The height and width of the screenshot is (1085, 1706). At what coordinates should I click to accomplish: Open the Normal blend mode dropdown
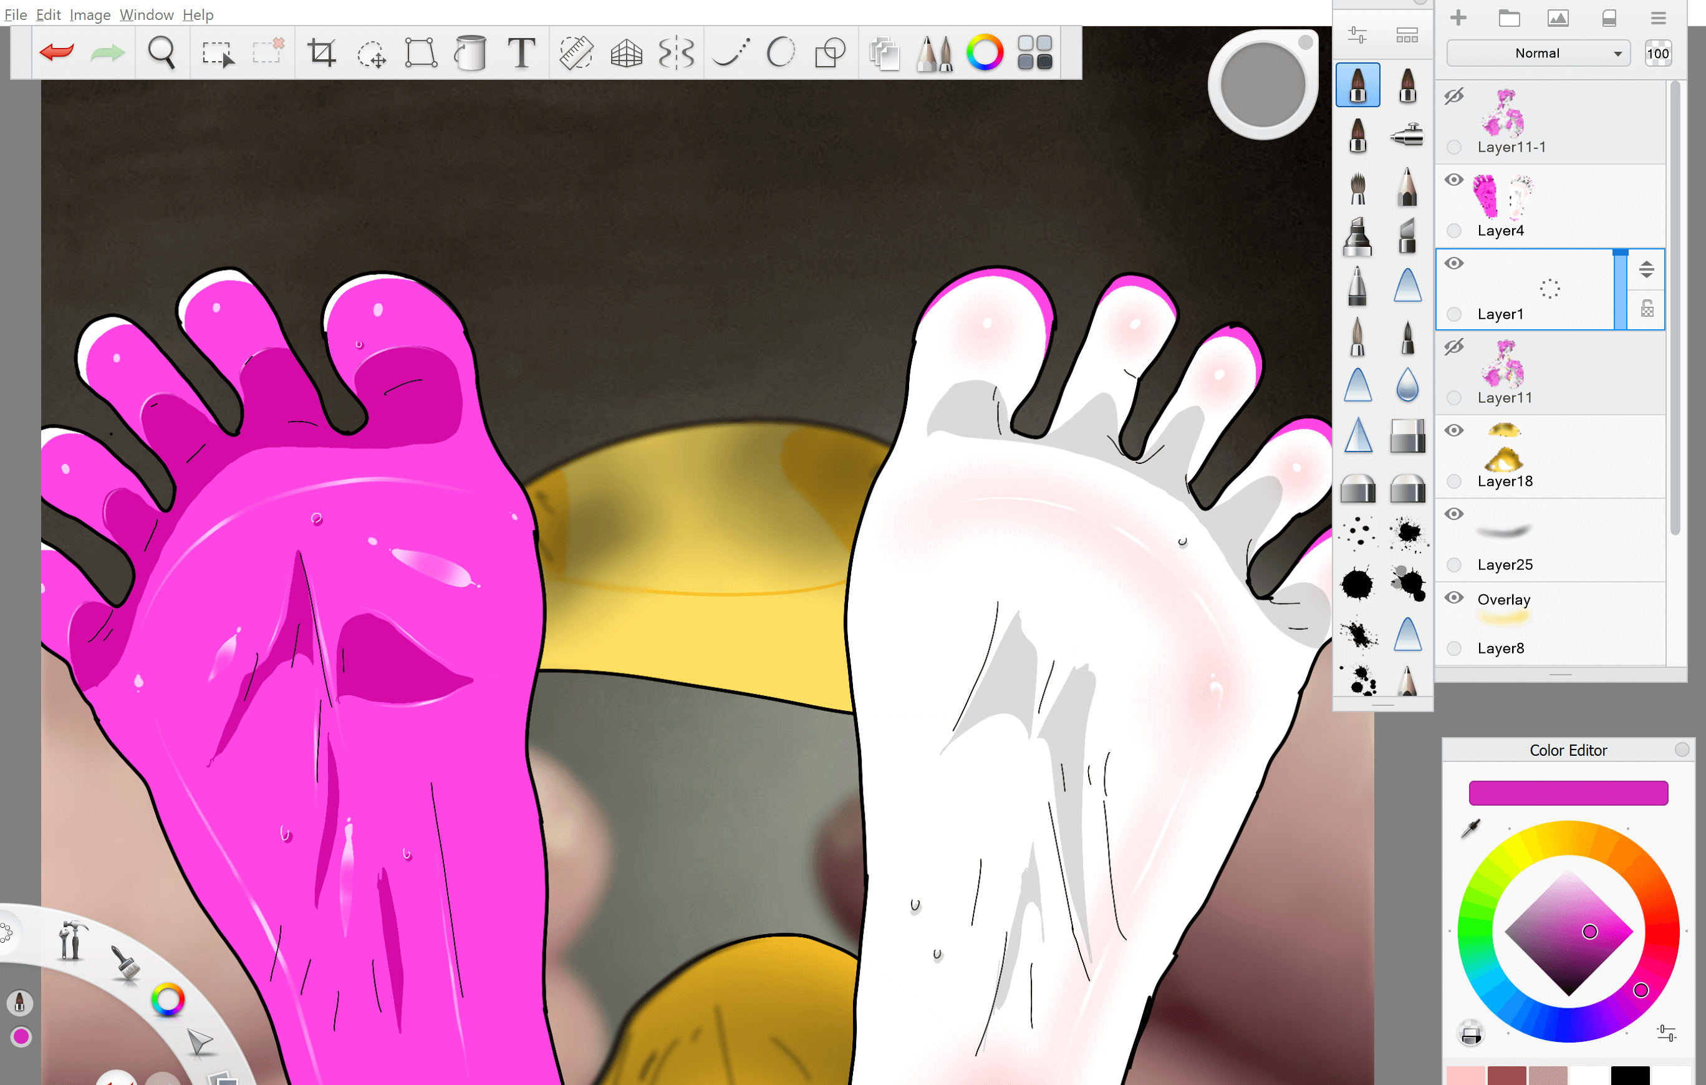tap(1538, 53)
